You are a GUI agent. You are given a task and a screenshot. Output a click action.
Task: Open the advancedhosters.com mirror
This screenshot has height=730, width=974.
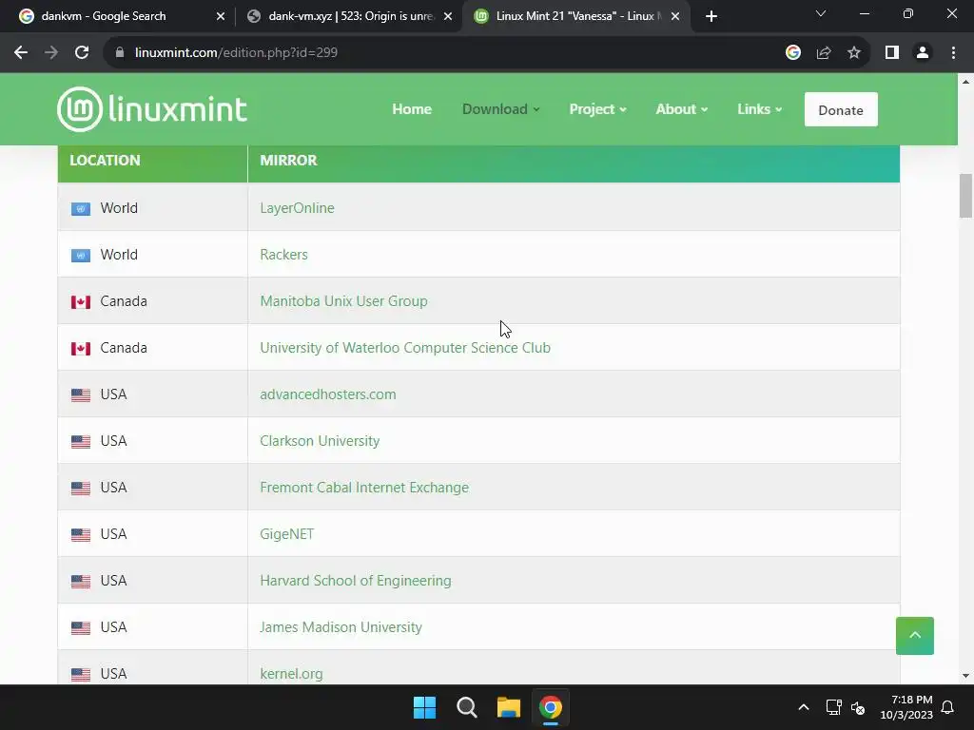(328, 394)
